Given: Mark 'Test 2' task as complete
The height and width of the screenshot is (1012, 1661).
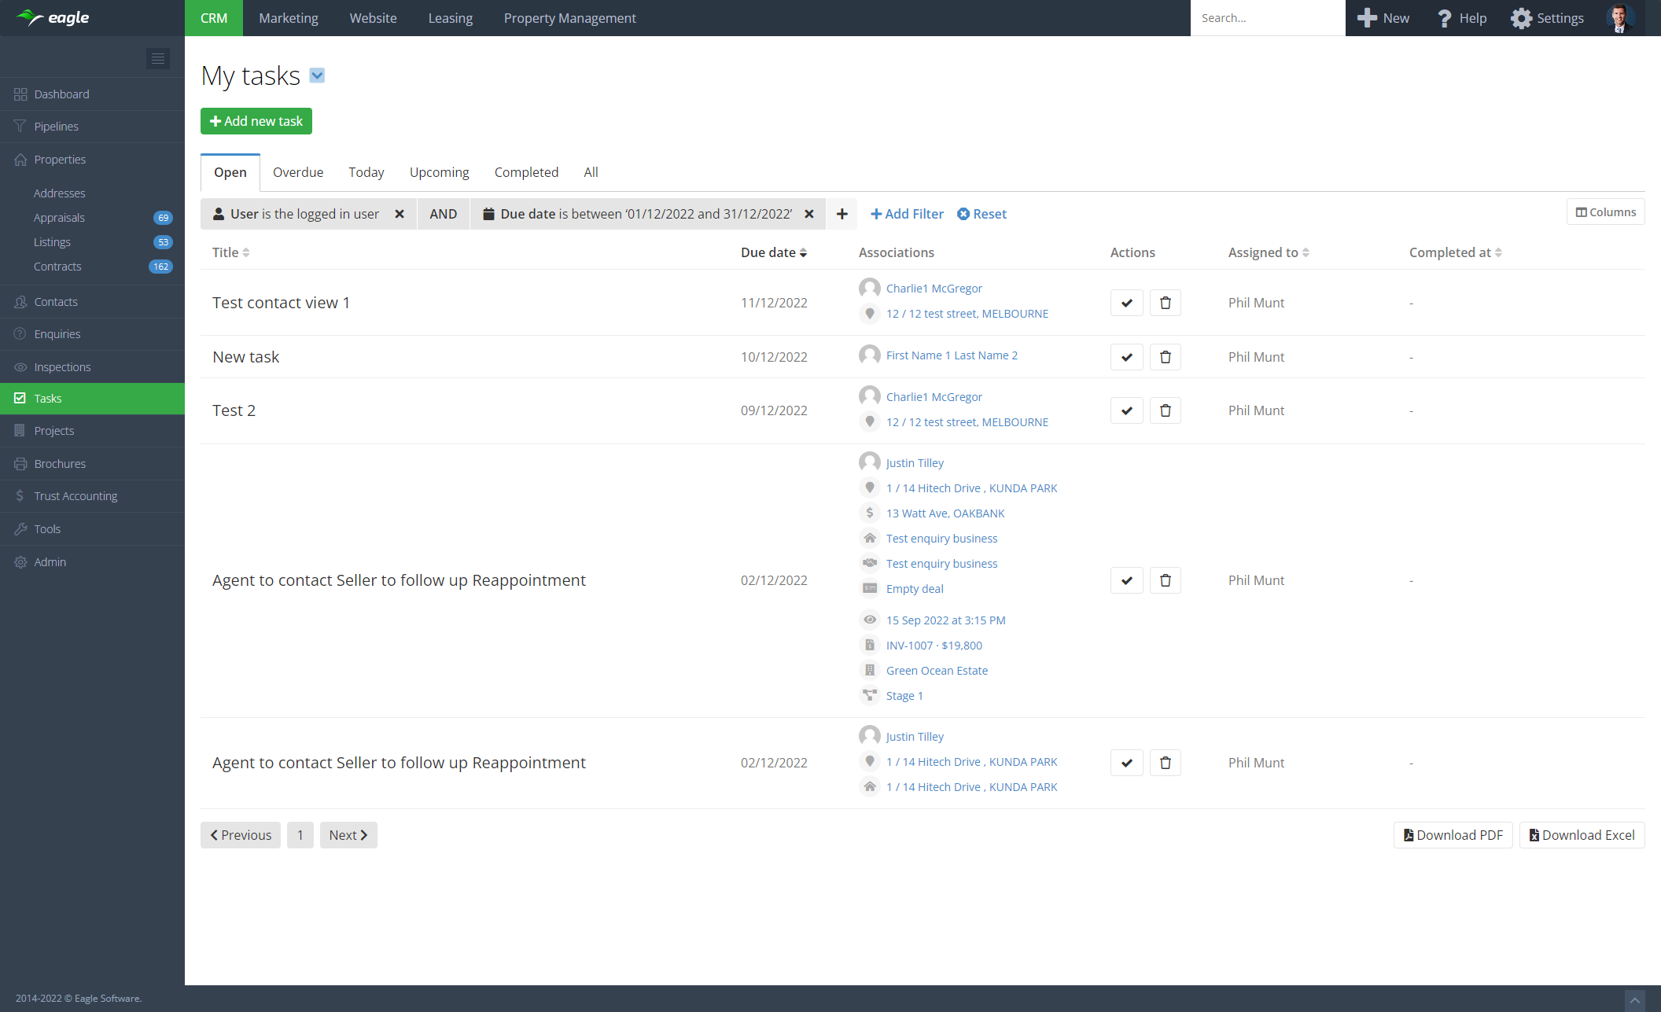Looking at the screenshot, I should [1126, 410].
